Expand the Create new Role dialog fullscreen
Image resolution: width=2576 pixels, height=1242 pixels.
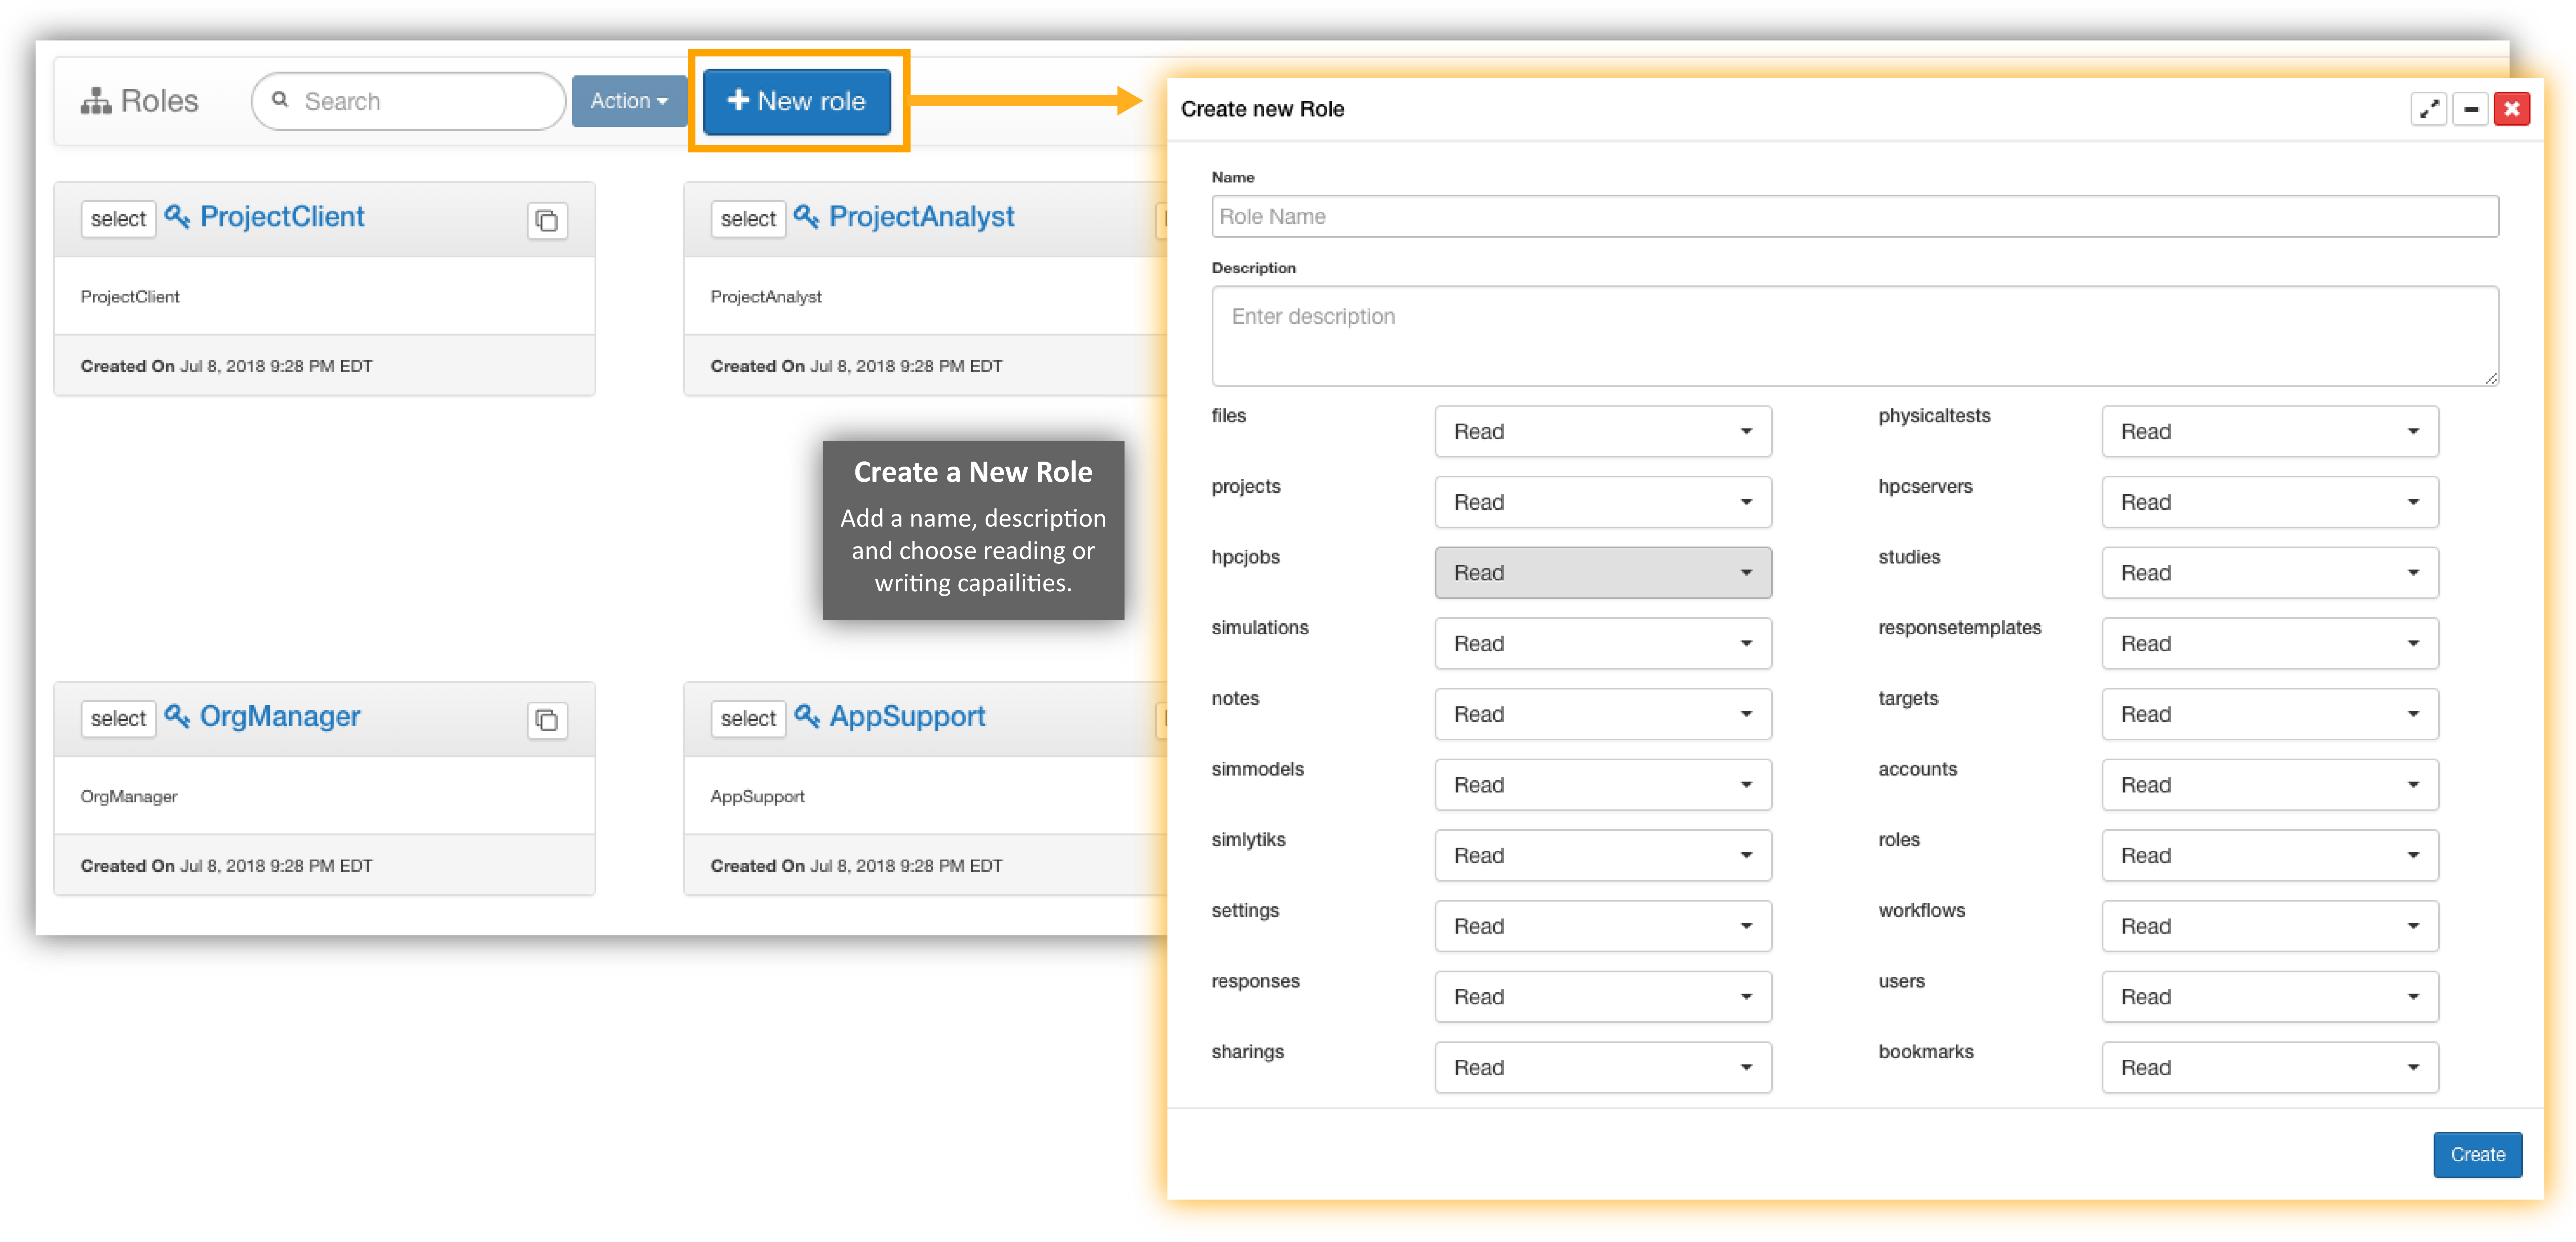(2429, 109)
